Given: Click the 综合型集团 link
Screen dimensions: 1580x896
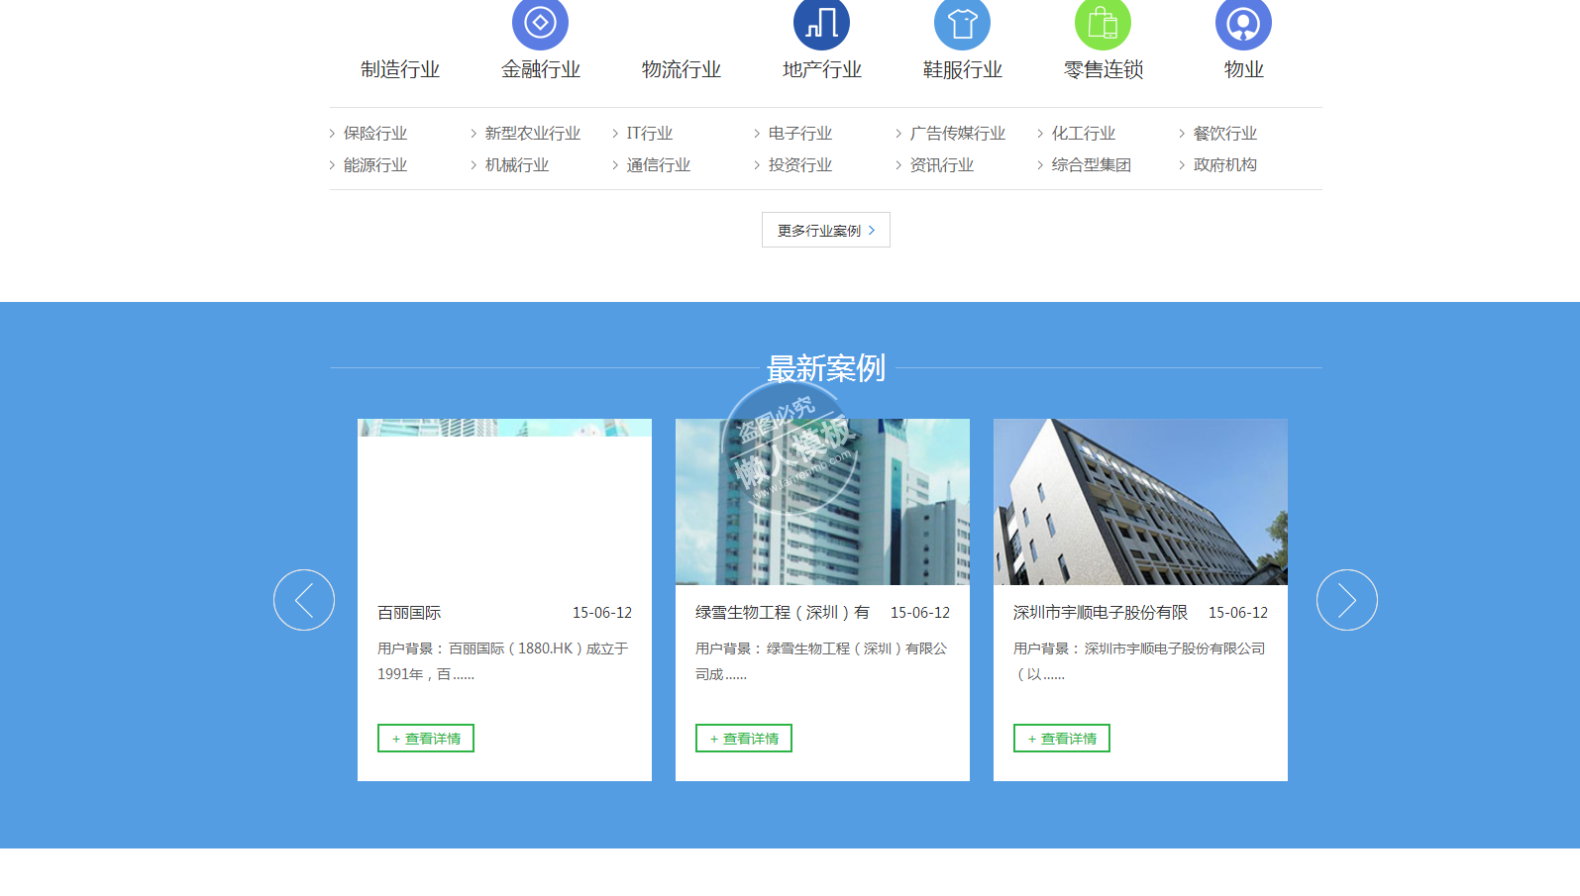Looking at the screenshot, I should pos(1091,165).
